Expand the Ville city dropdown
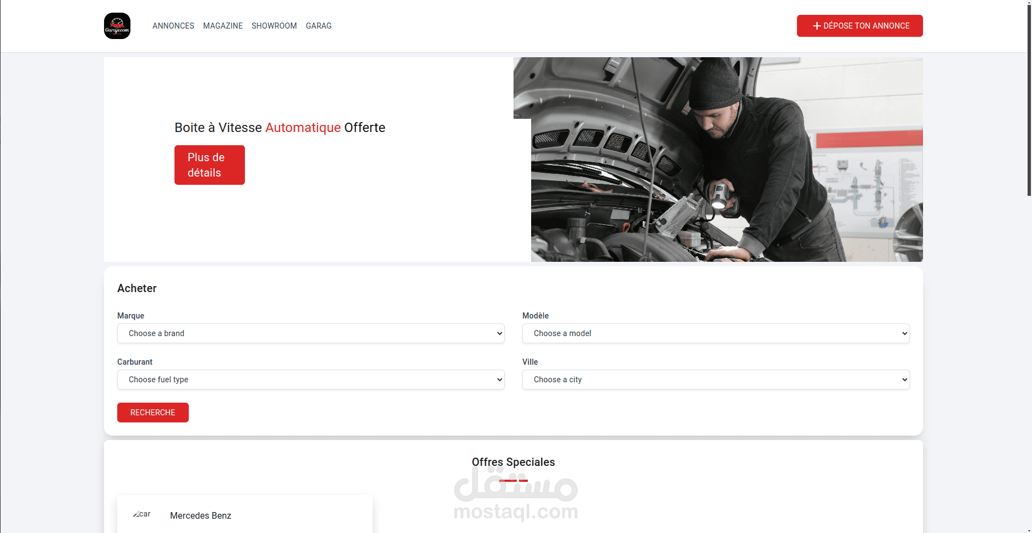Viewport: 1032px width, 533px height. pyautogui.click(x=716, y=380)
